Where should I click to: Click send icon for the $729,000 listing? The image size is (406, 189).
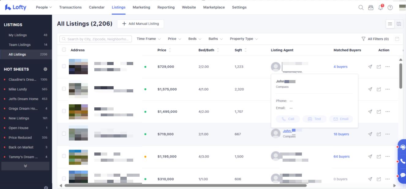[x=370, y=67]
